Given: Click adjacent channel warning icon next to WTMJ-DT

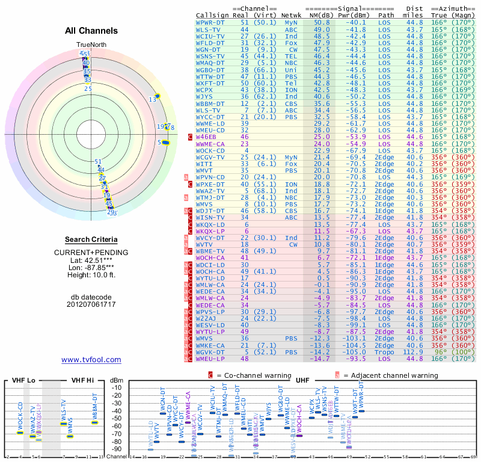Looking at the screenshot, I should (x=187, y=197).
